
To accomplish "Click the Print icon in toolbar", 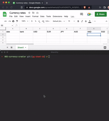I will click(13, 21).
